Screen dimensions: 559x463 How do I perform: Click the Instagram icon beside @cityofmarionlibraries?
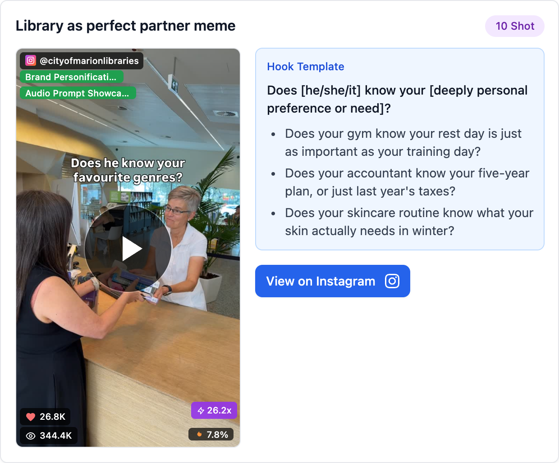click(x=31, y=60)
